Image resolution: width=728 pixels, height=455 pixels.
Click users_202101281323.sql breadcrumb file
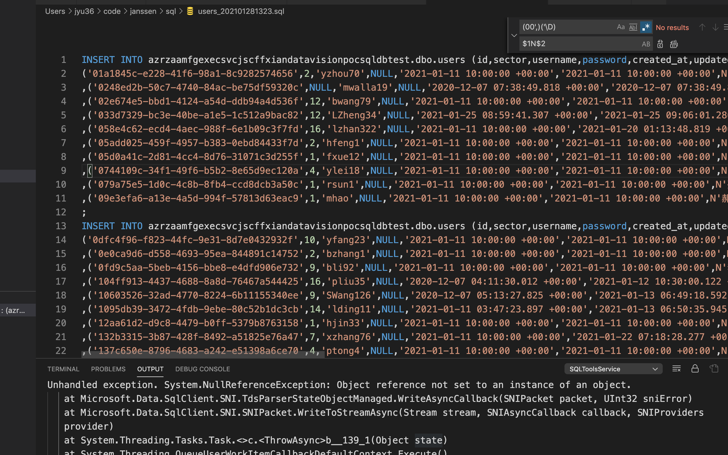[x=241, y=11]
